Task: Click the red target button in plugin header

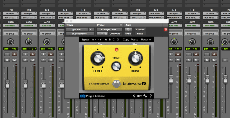Action: tap(166, 29)
